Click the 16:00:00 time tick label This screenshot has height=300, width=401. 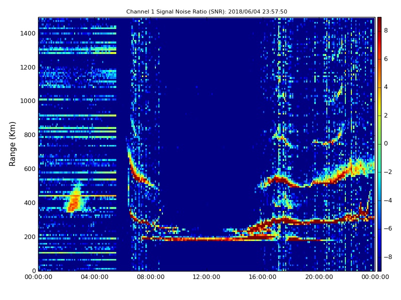(263, 277)
